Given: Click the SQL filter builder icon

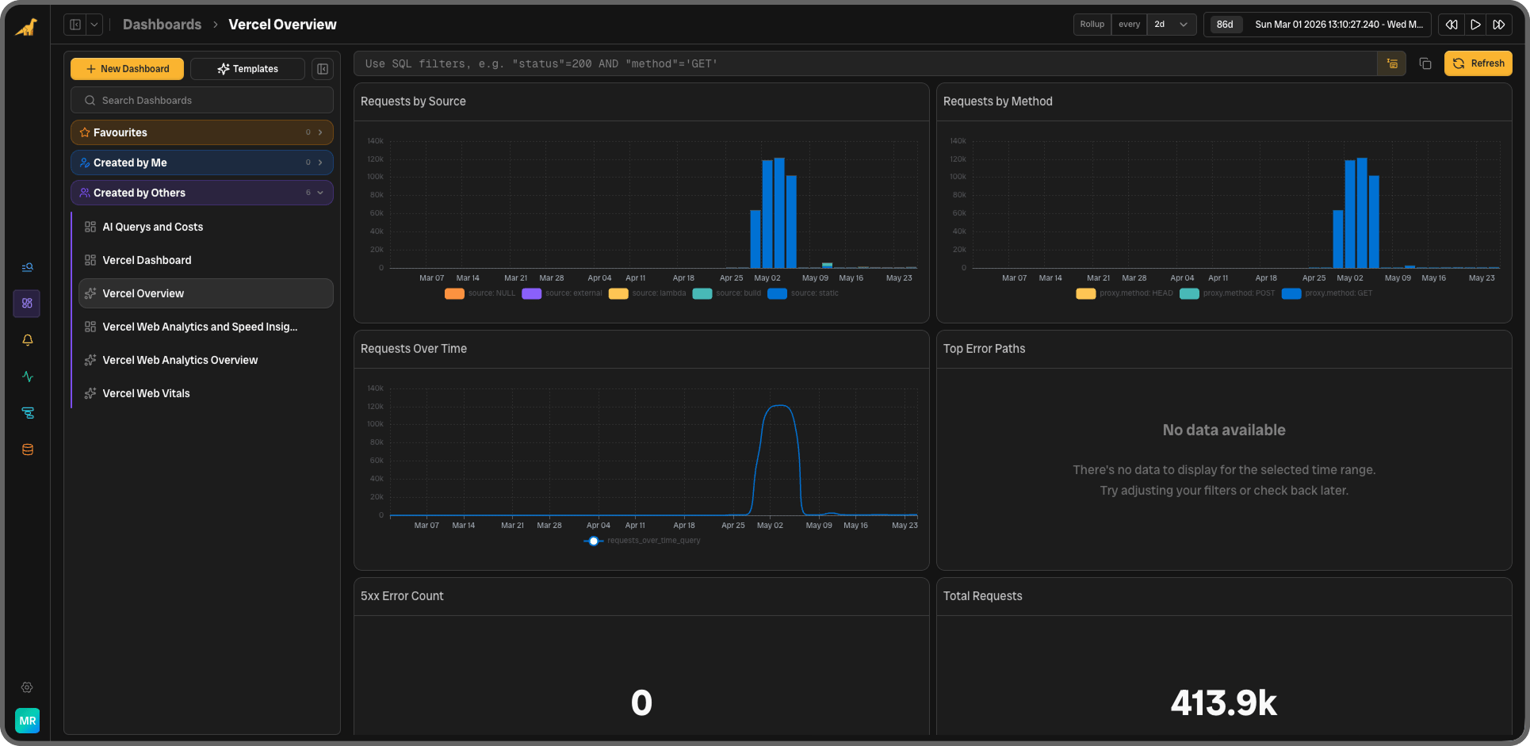Looking at the screenshot, I should (1392, 63).
